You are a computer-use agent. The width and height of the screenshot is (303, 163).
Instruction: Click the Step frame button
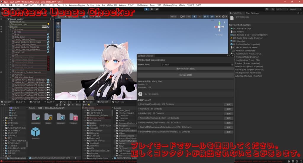pos(157,9)
